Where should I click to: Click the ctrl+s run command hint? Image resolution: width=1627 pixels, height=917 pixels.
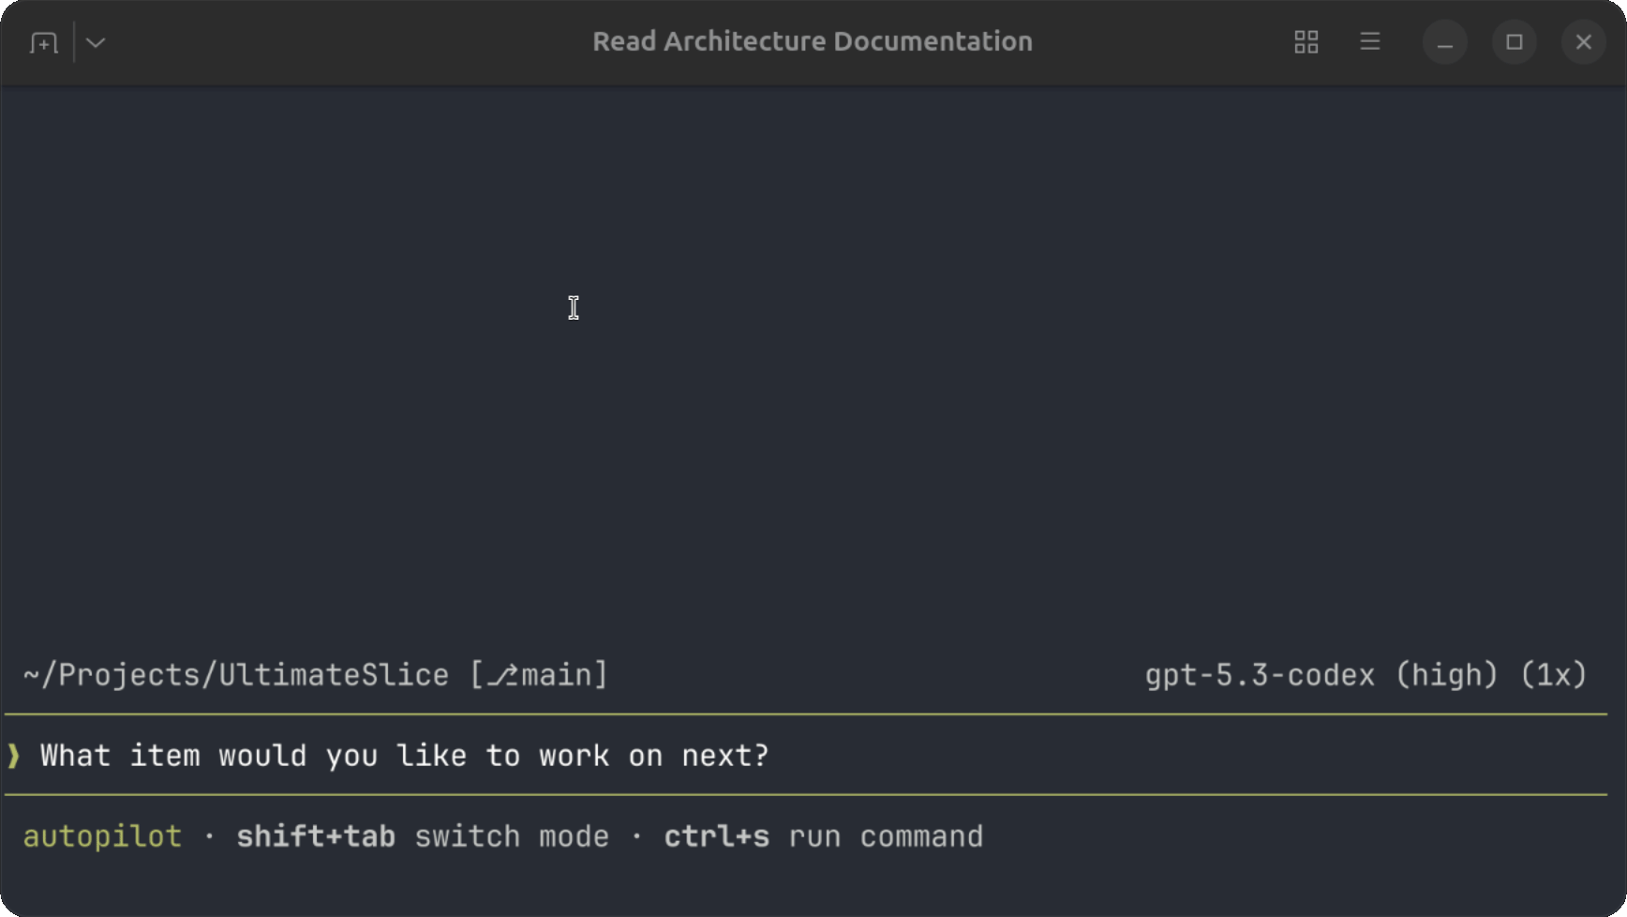[823, 836]
